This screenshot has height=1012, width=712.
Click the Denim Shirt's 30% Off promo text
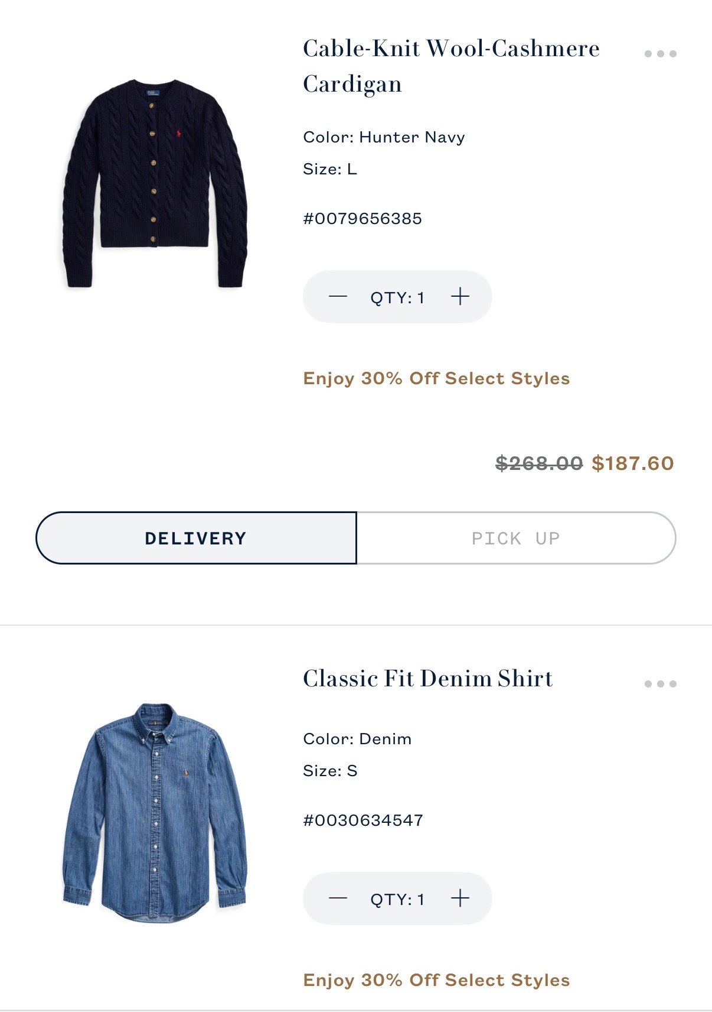click(436, 980)
